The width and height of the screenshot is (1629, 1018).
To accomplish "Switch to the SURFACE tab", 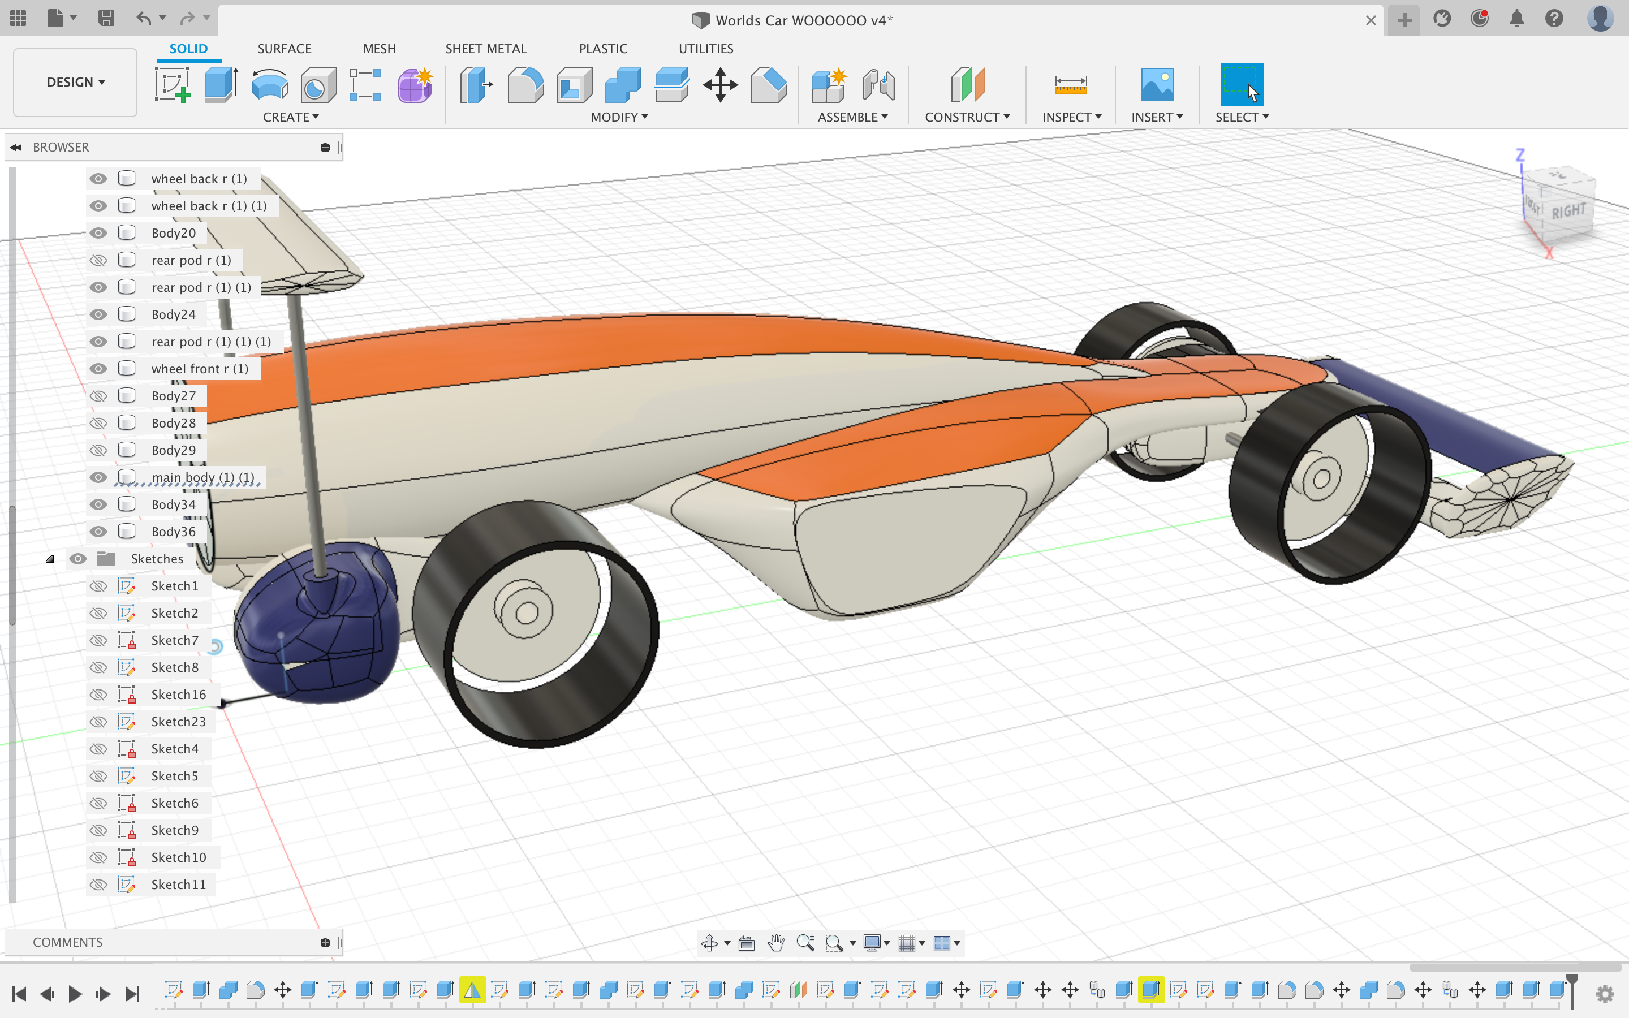I will [284, 48].
